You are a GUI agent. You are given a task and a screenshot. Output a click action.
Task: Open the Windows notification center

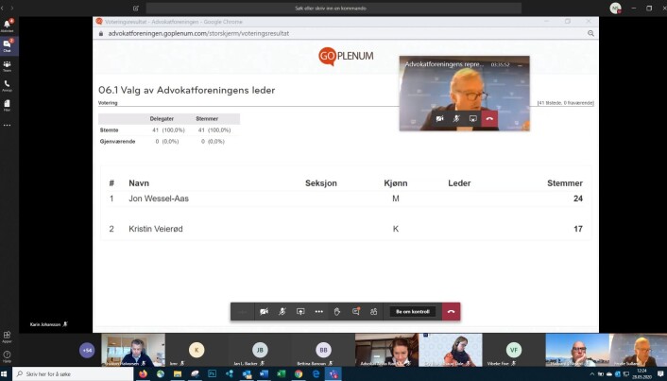click(660, 374)
